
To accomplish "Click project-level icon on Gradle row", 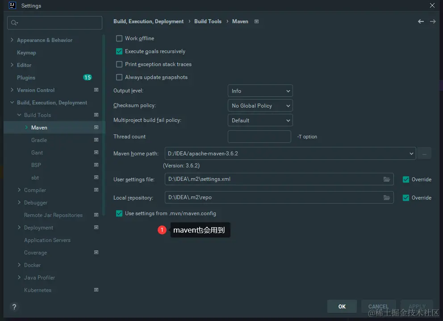I will pos(96,140).
